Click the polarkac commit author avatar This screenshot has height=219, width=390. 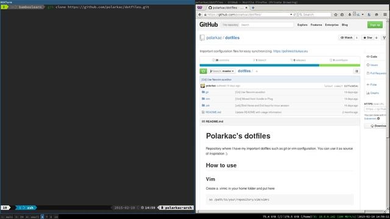(x=202, y=86)
